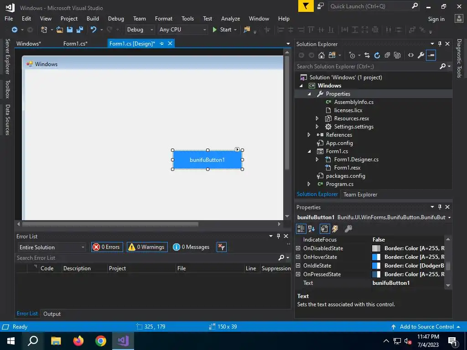The height and width of the screenshot is (350, 467).
Task: Toggle pin on Form1.cs [Design] tab
Action: pos(162,43)
